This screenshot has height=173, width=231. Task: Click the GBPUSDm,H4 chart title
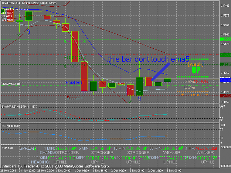(11, 3)
